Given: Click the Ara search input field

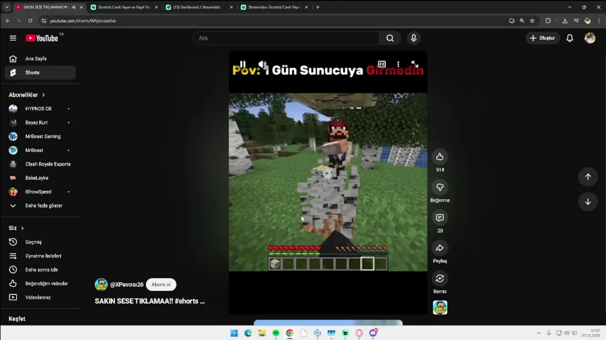Looking at the screenshot, I should 286,38.
